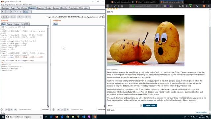
Task: Click plus button beside response search
Action: 63,109
